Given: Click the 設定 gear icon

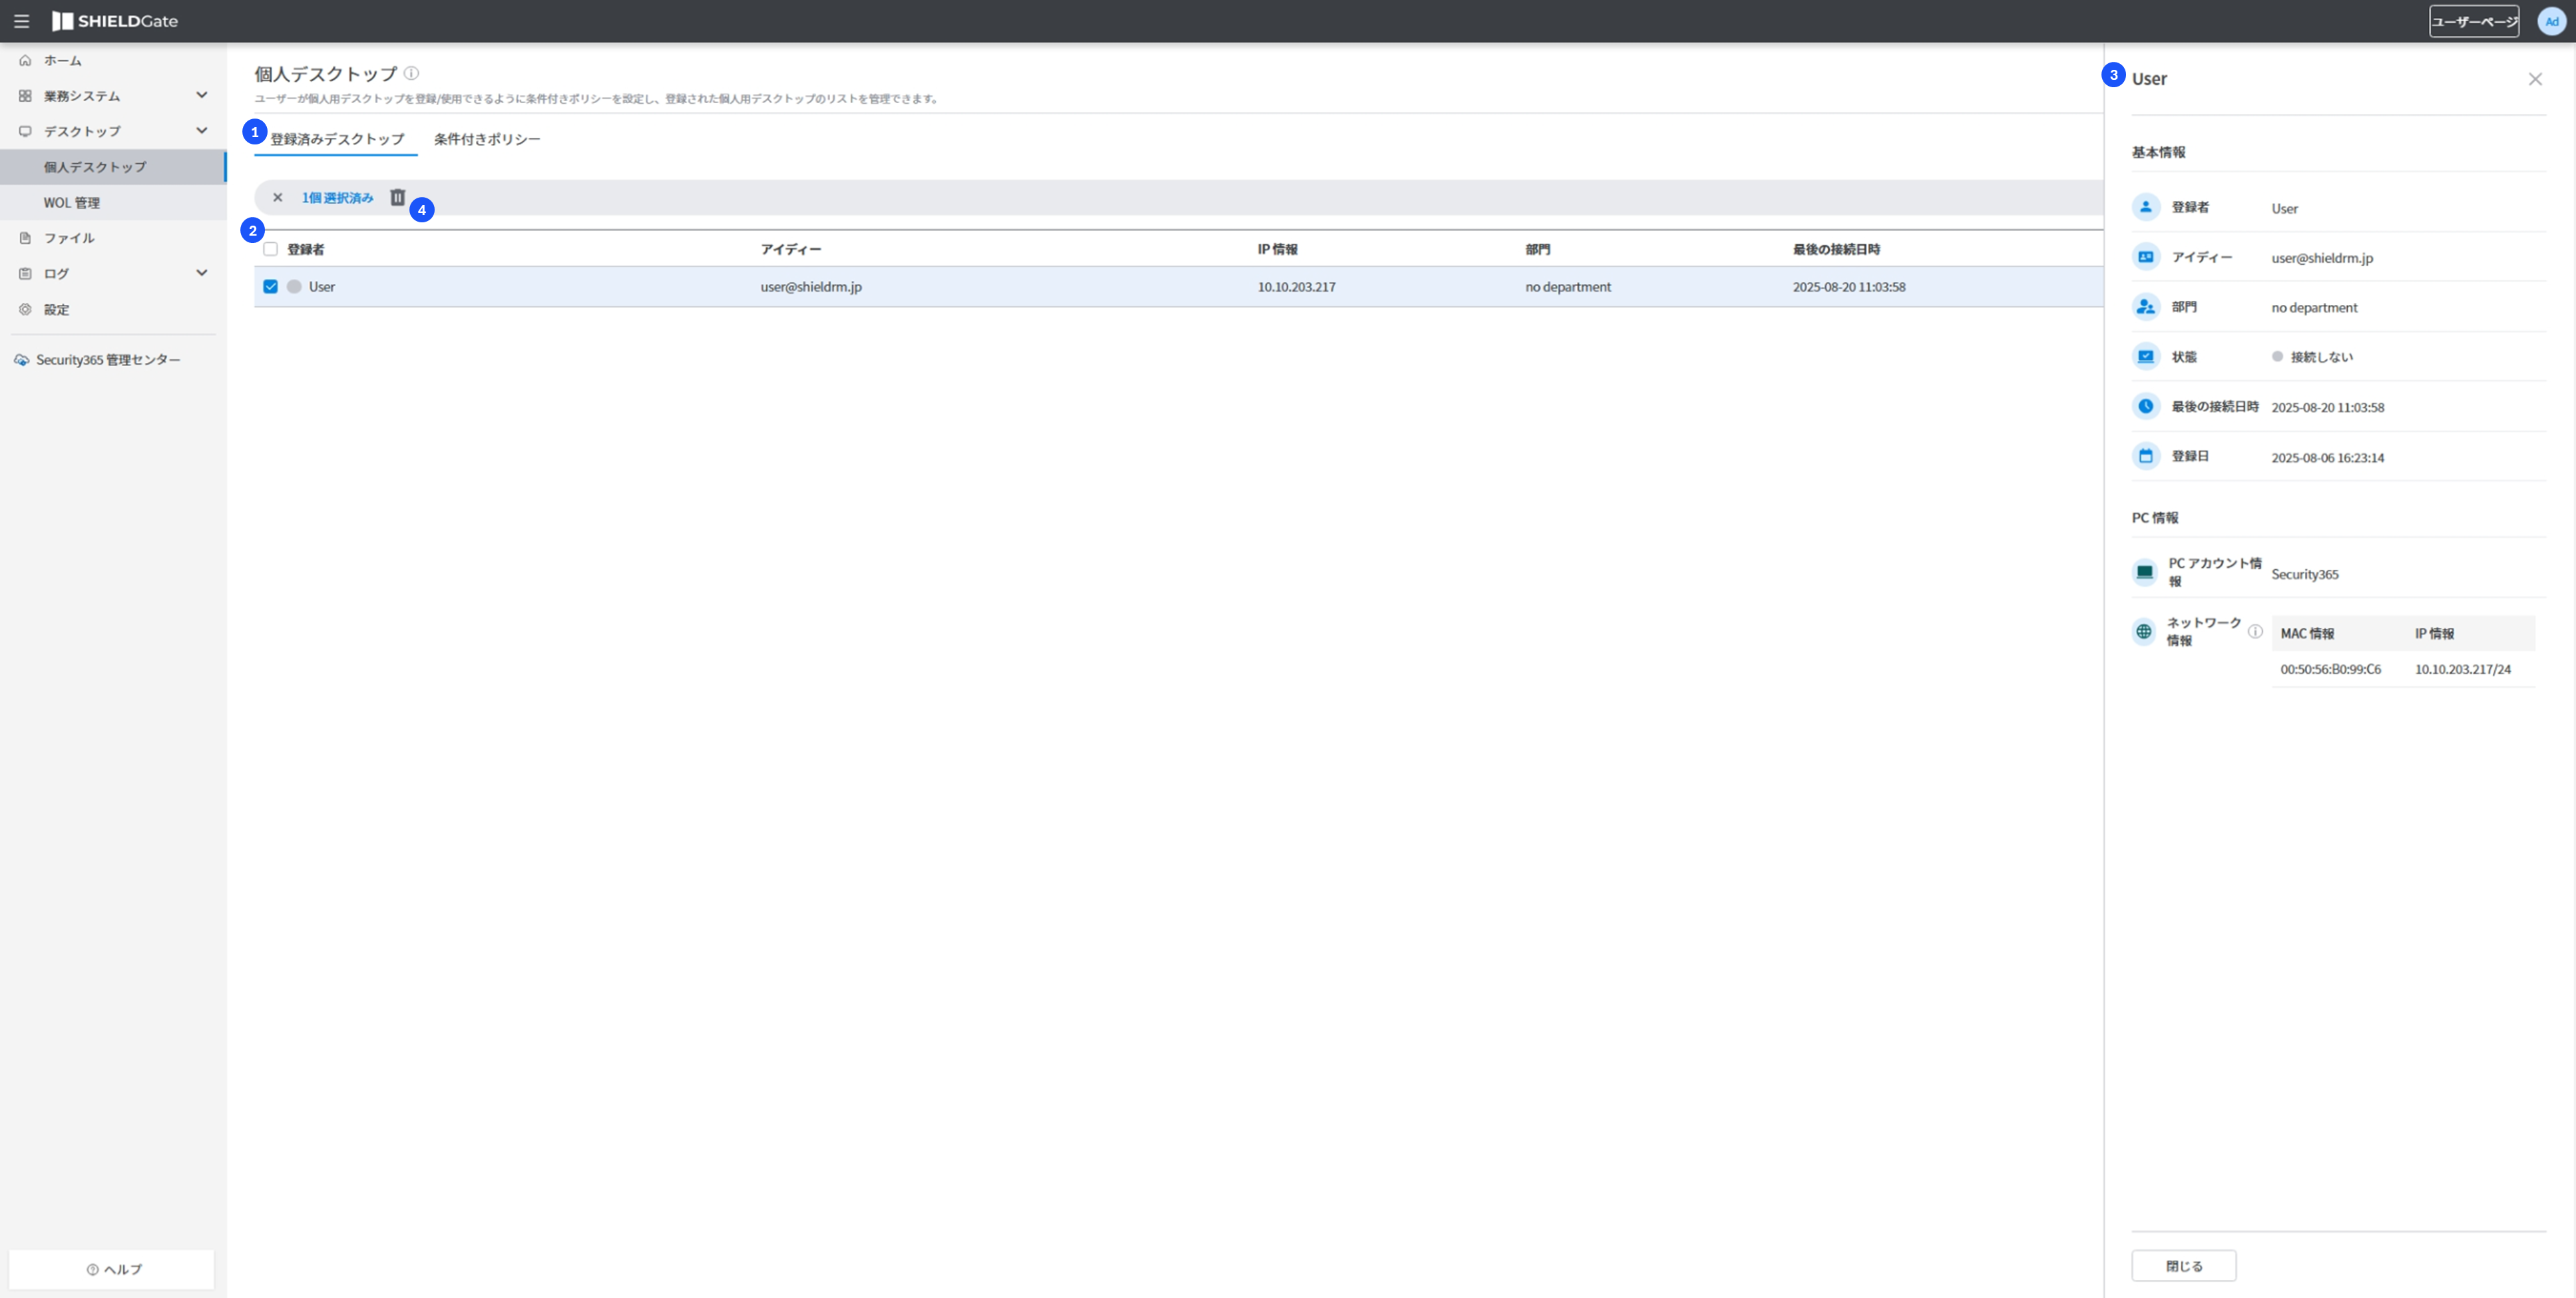Looking at the screenshot, I should pos(25,309).
